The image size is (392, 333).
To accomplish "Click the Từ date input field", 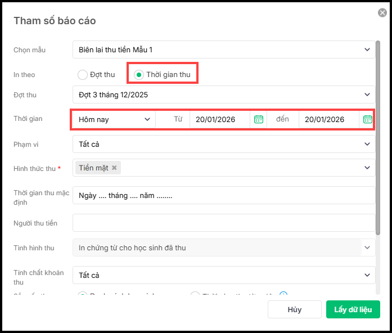I will coord(219,119).
